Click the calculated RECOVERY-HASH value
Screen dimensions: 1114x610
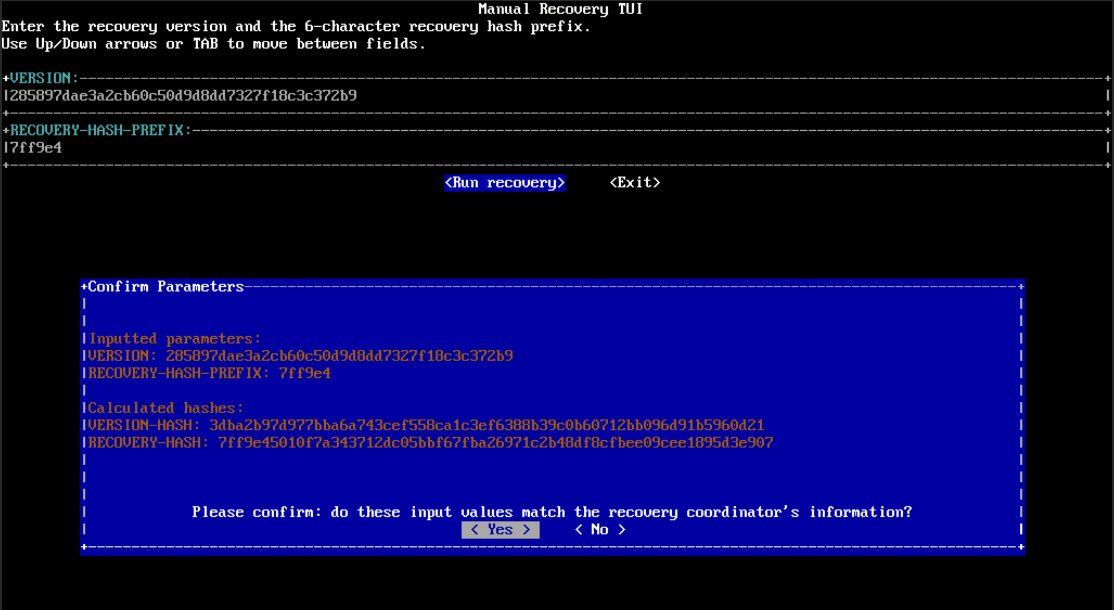pos(495,443)
